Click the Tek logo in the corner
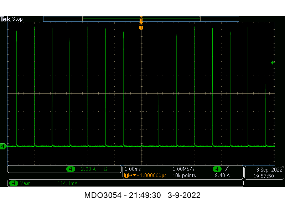The height and width of the screenshot is (214, 285). point(6,19)
